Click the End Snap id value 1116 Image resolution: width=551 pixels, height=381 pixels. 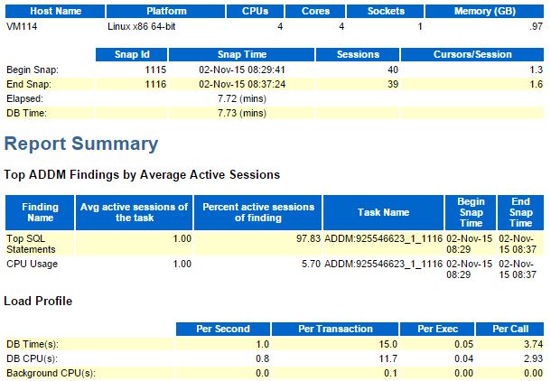pos(156,84)
